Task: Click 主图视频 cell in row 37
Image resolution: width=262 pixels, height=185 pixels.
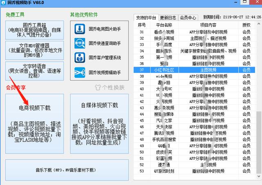Action: click(x=208, y=70)
